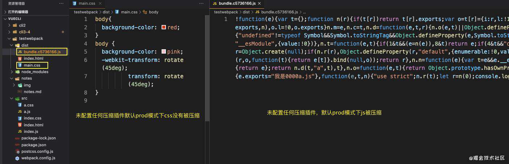Click the cli3-4 folder icon
This screenshot has width=509, height=164.
pos(15,32)
